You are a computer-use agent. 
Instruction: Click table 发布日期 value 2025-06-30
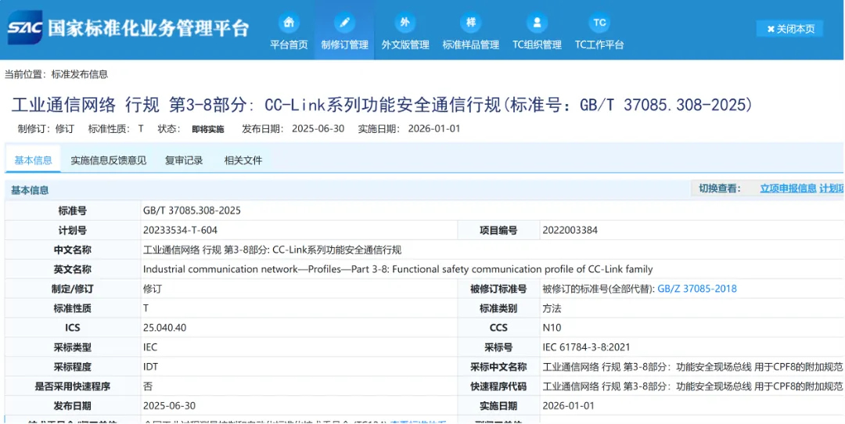(169, 406)
